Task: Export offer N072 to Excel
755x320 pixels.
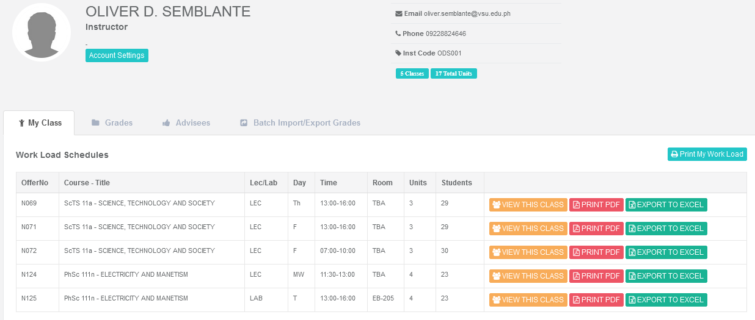Action: coord(665,252)
